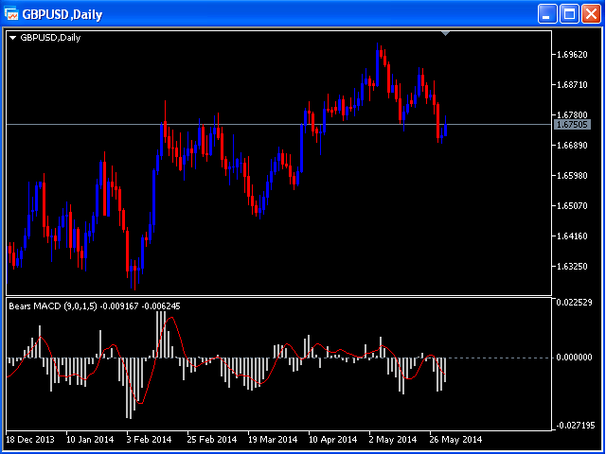Click the 1.66890 price scale value
The height and width of the screenshot is (454, 606).
[572, 145]
